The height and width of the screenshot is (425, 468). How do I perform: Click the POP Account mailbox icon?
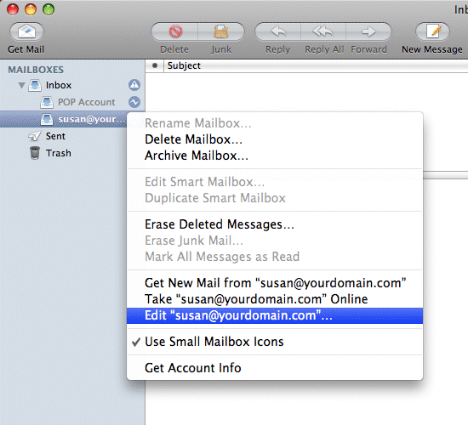[47, 102]
